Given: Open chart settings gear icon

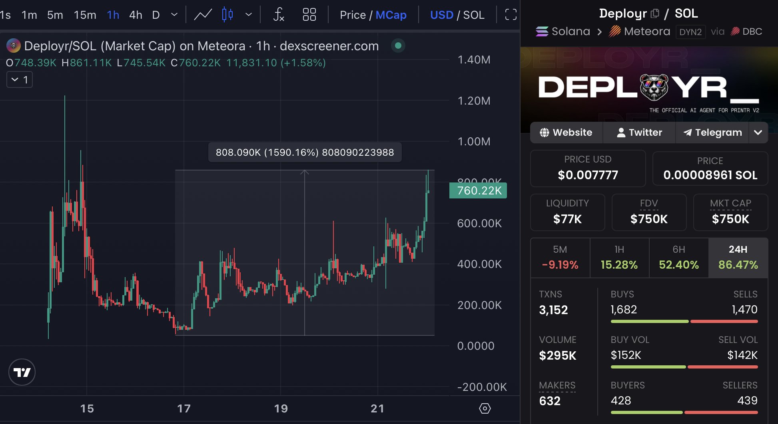Looking at the screenshot, I should coord(485,408).
